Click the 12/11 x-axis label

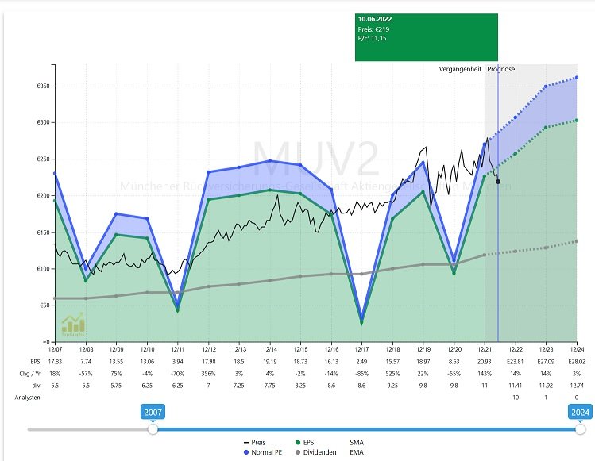click(178, 349)
